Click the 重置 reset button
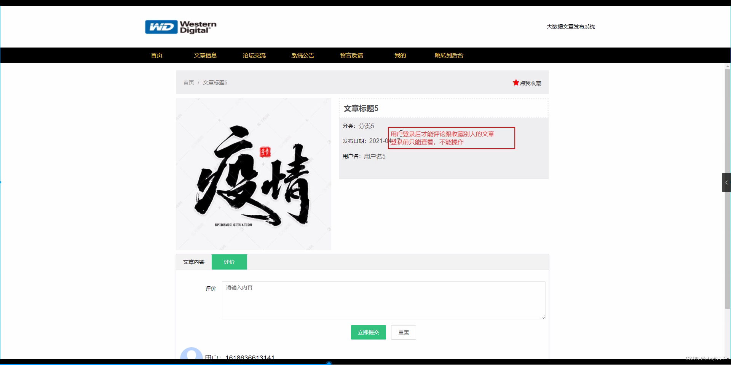Image resolution: width=731 pixels, height=365 pixels. 403,332
